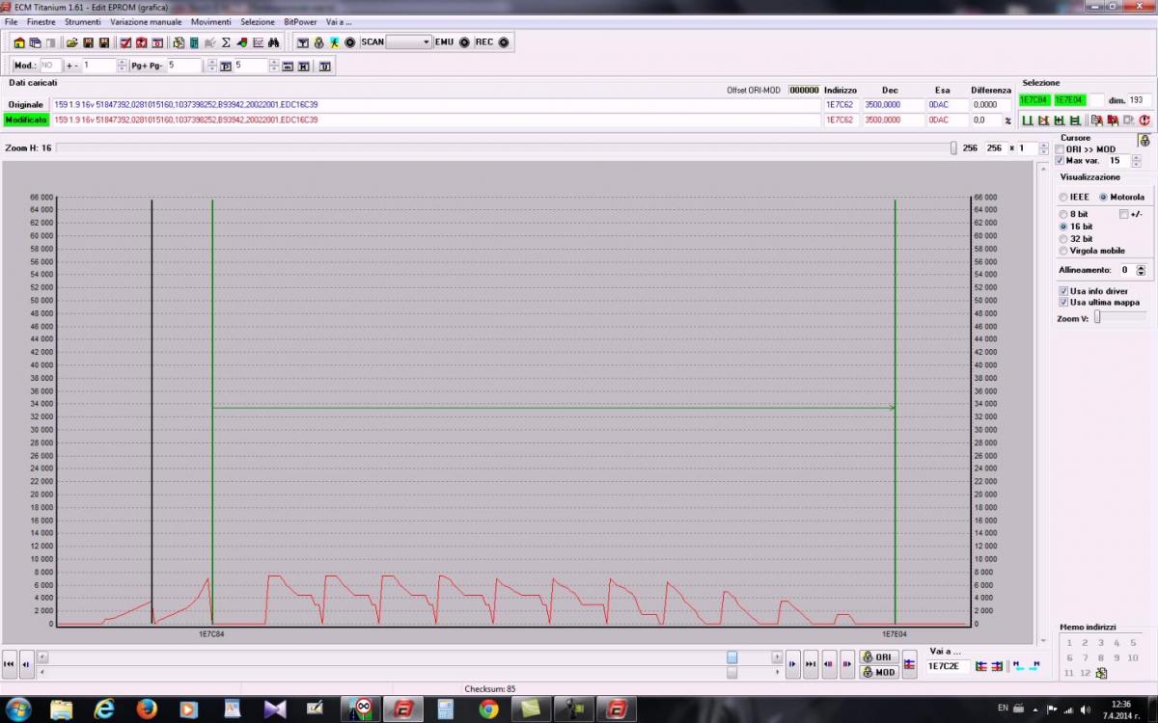
Task: Open the Movimenti menu
Action: 211,21
